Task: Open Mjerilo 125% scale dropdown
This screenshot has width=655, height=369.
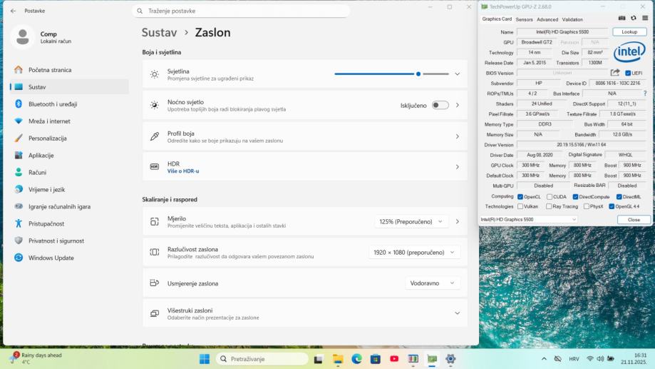Action: [x=411, y=222]
